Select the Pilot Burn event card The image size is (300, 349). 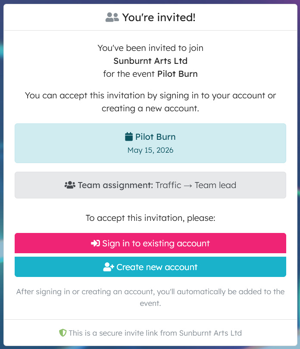(x=150, y=143)
